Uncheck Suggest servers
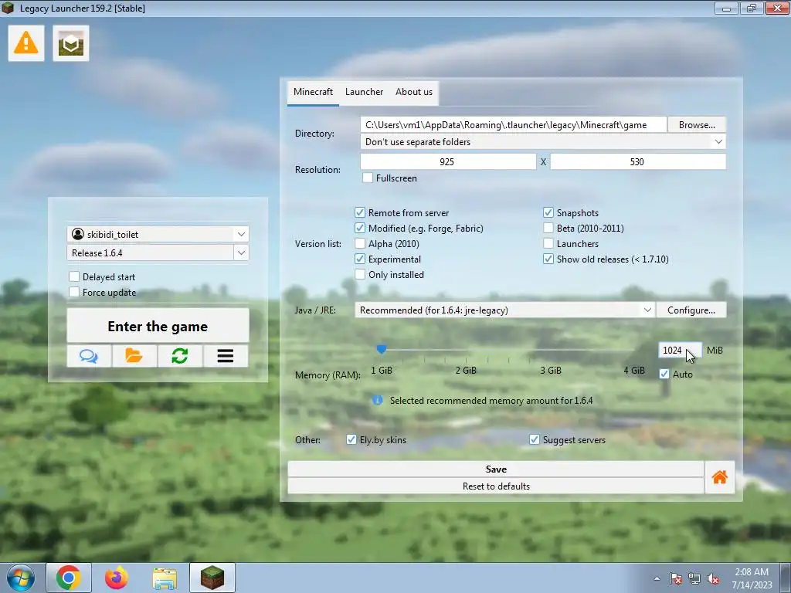This screenshot has height=593, width=791. pos(535,439)
